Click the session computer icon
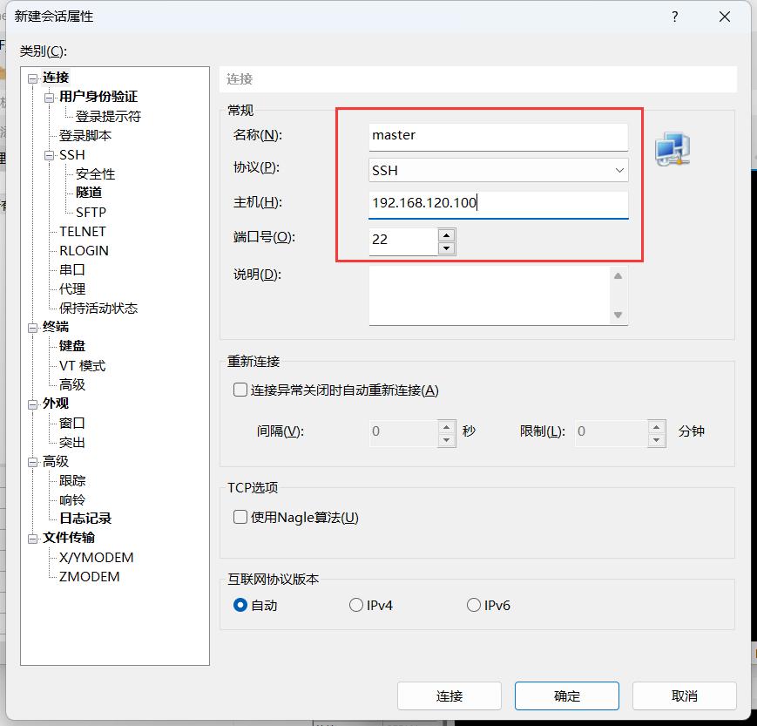 (673, 149)
